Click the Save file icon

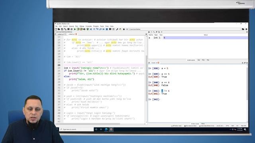(62, 29)
